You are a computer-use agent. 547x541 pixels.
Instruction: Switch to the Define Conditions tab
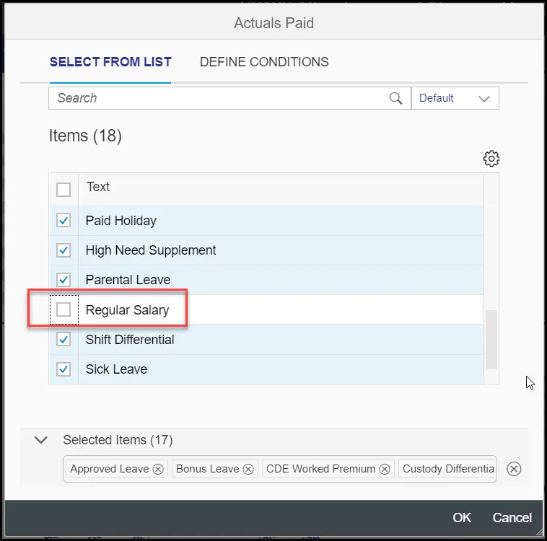(x=264, y=62)
